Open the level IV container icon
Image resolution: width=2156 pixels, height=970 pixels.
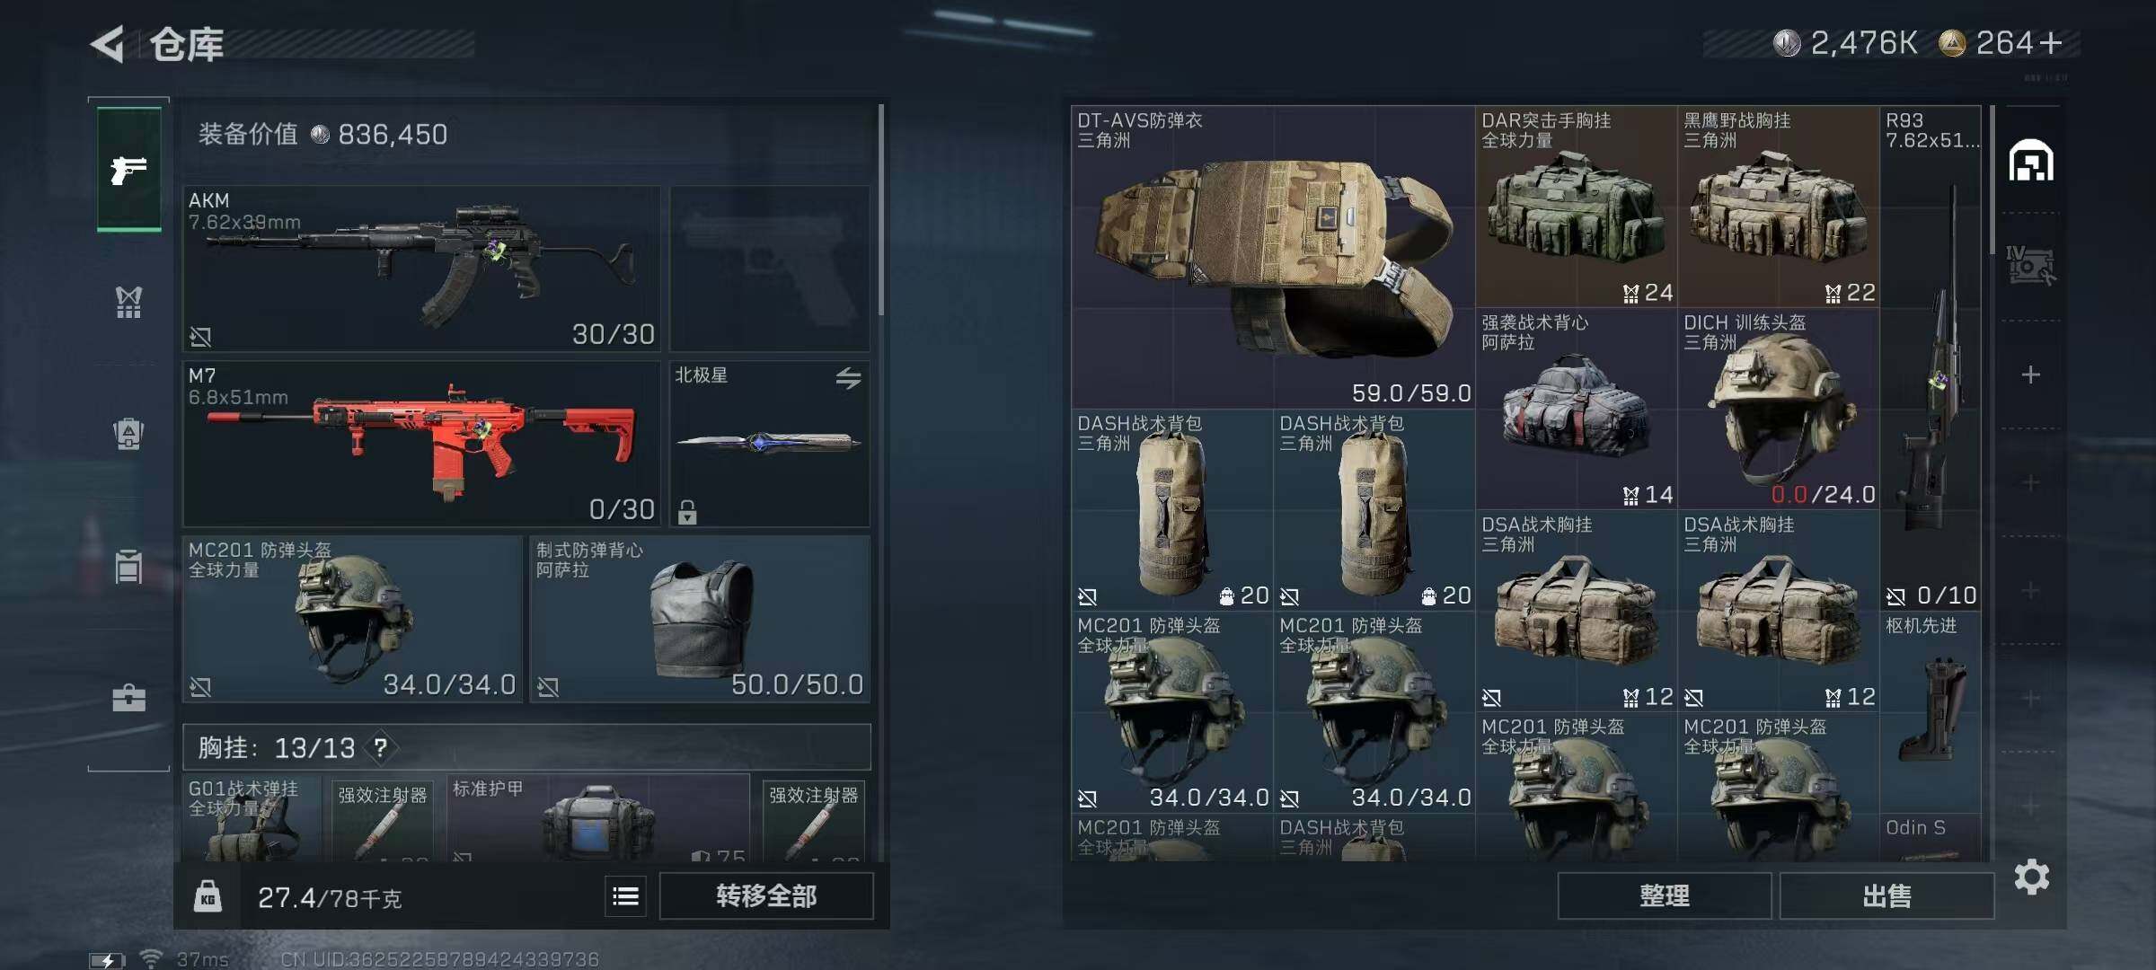(x=2030, y=266)
